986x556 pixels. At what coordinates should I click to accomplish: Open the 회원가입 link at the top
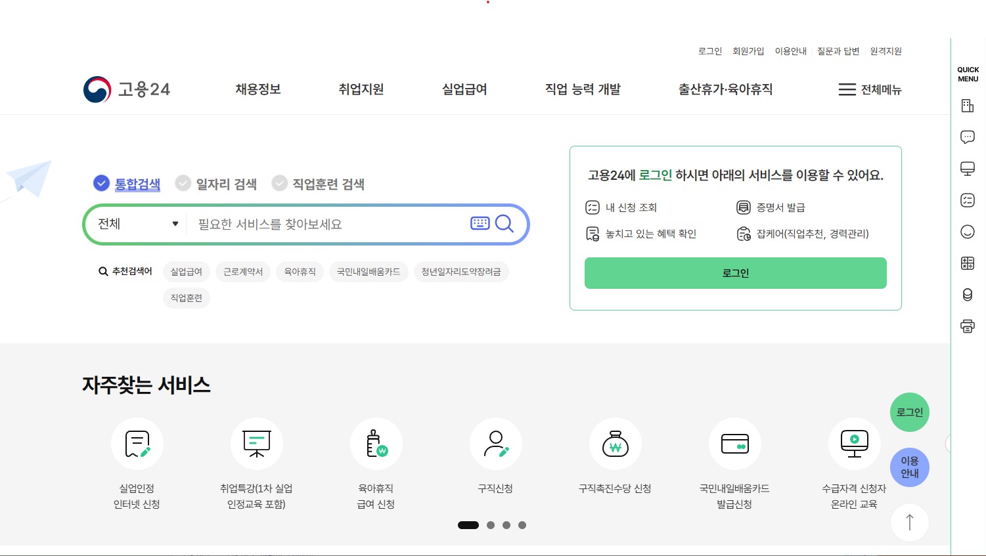748,51
